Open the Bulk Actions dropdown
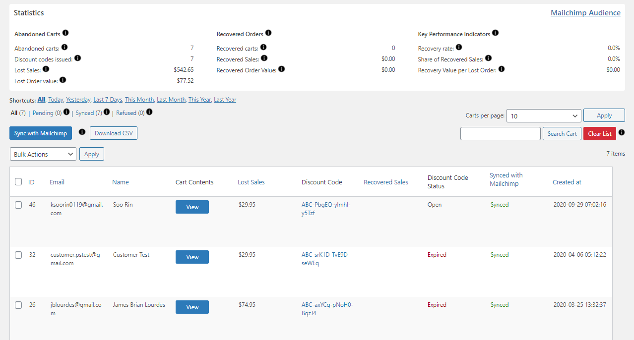The image size is (634, 340). click(43, 154)
